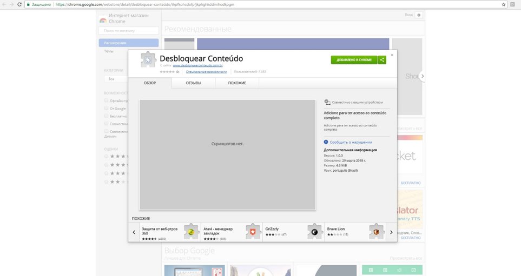Screen dimensions: 521x276
Task: Click the green 'Добавлено в Chrome' button
Action: tap(354, 60)
